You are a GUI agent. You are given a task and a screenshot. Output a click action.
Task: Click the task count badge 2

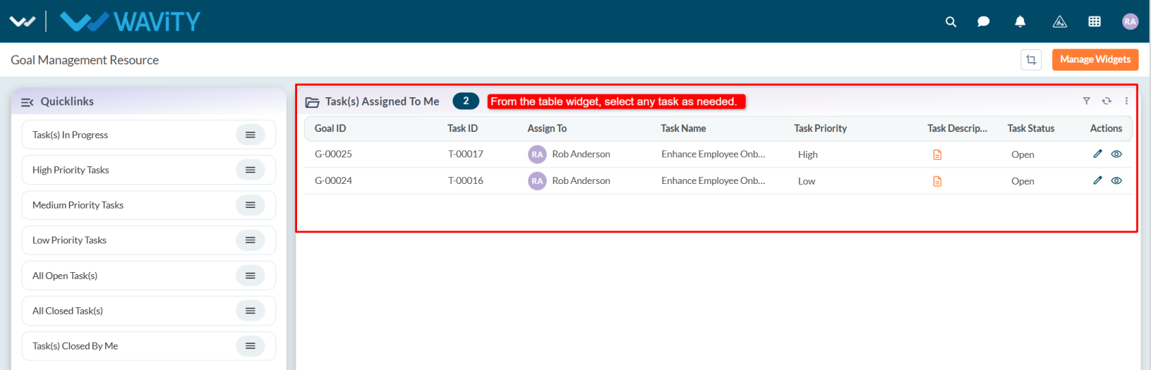click(466, 101)
